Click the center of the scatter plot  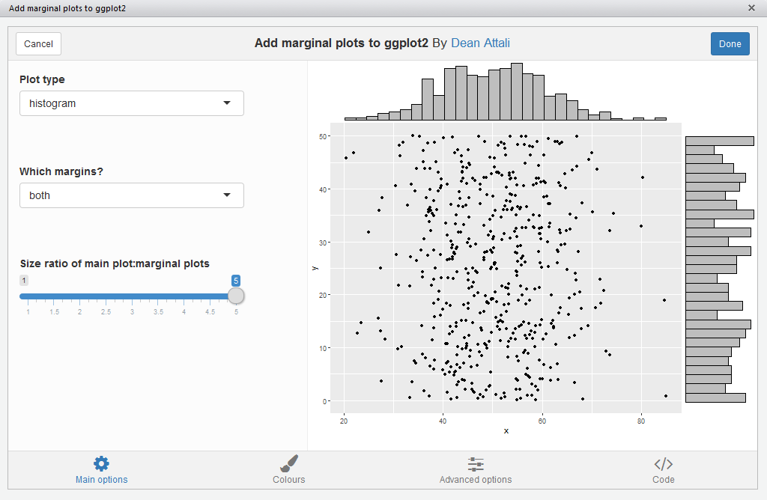(506, 268)
